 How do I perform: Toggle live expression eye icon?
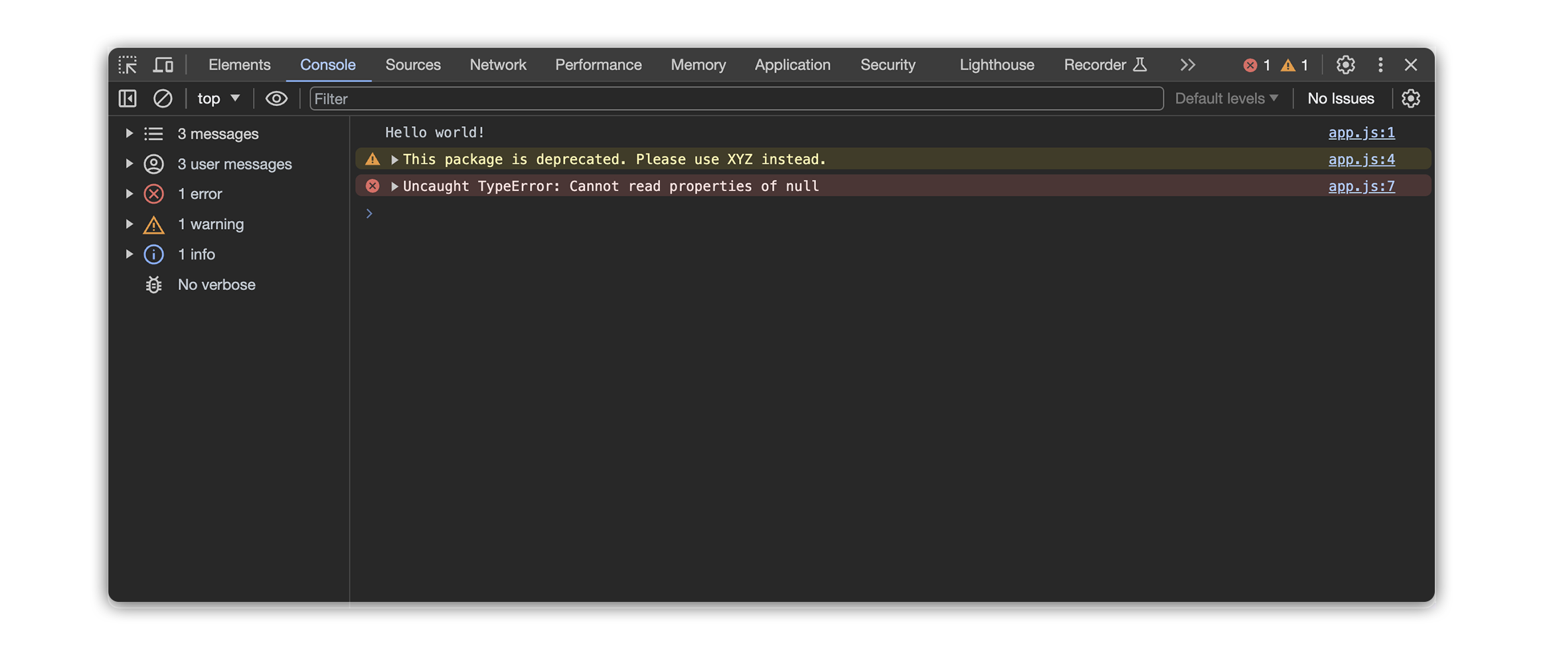pyautogui.click(x=276, y=99)
